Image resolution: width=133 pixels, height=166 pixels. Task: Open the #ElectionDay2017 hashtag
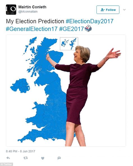click(90, 21)
